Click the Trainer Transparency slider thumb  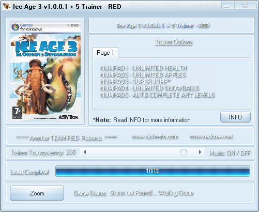184,152
